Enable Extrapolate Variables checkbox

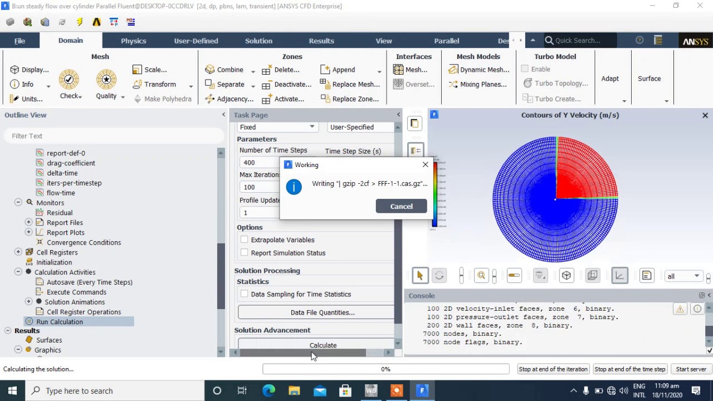click(244, 239)
